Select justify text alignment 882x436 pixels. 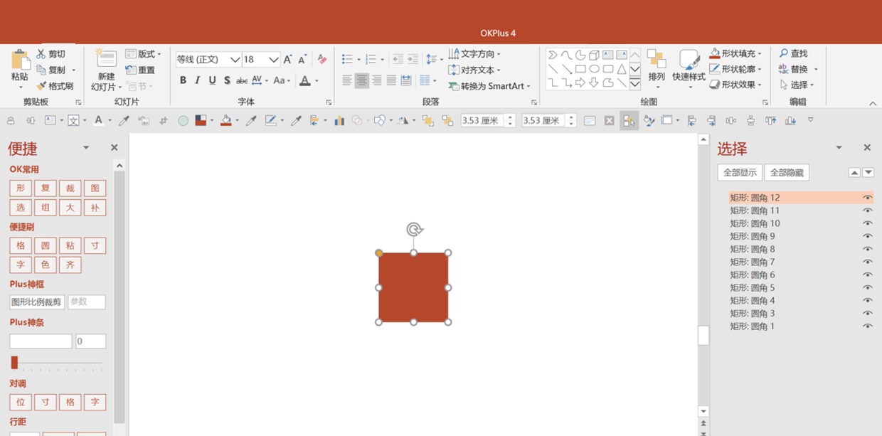391,80
